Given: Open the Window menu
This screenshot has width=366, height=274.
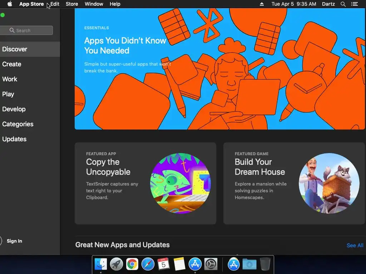Looking at the screenshot, I should [x=94, y=4].
